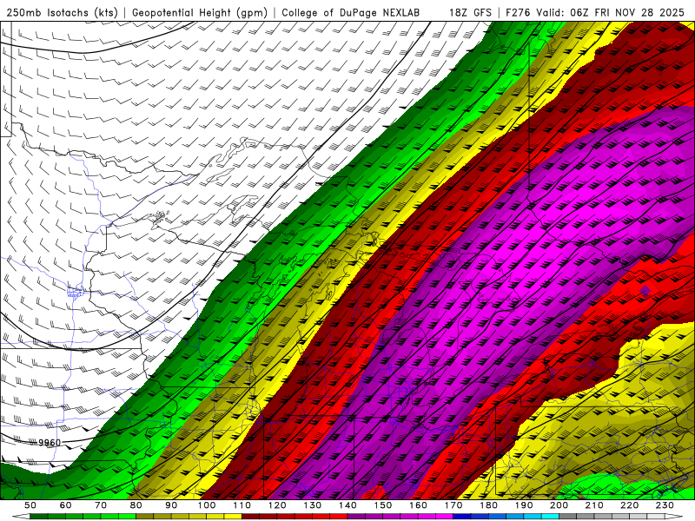Click the legend value 110
The image size is (695, 521).
click(x=242, y=505)
